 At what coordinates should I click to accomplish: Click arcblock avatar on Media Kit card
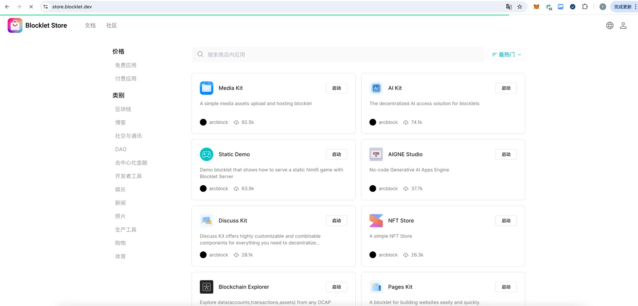click(x=203, y=122)
